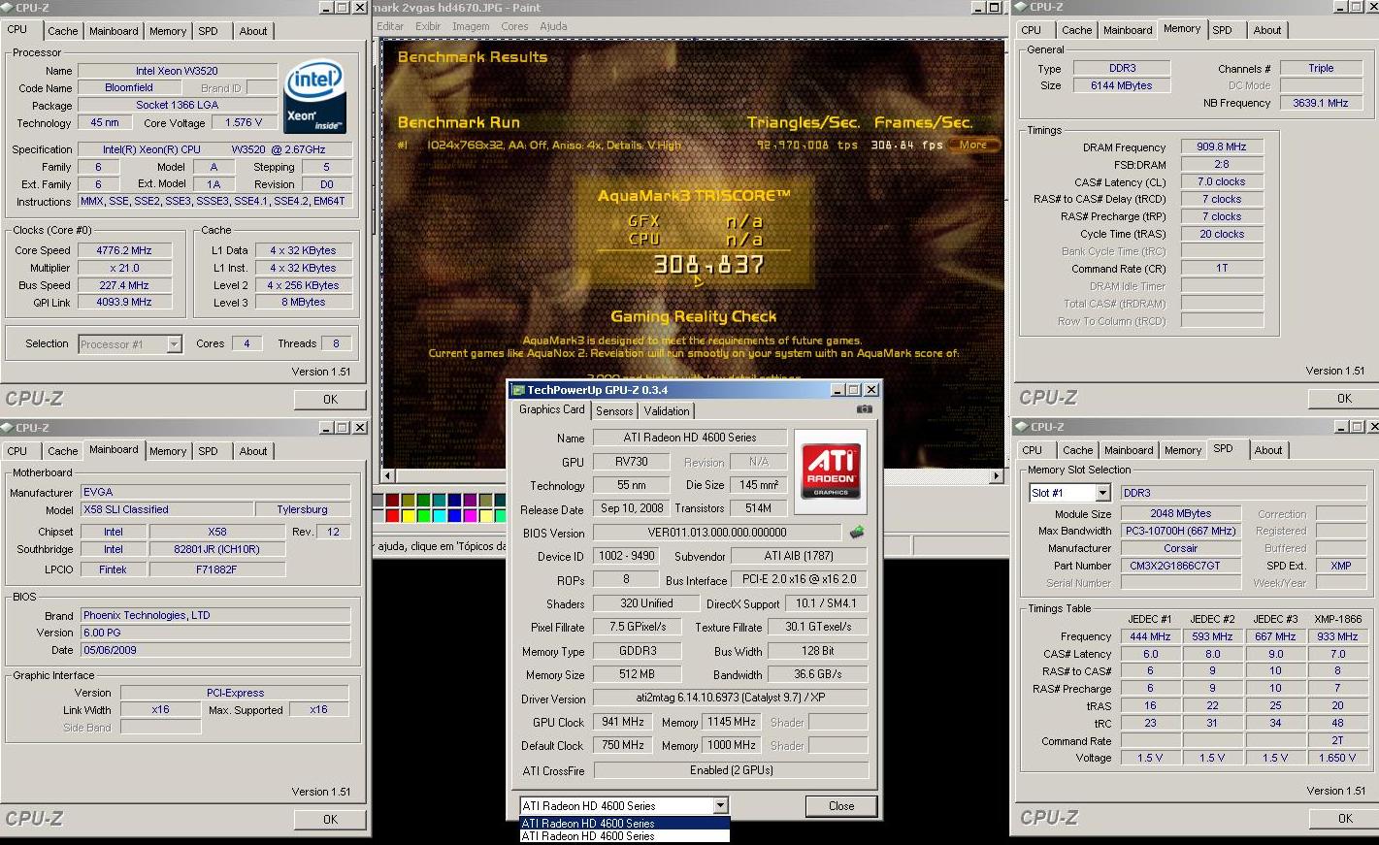Switch to the Validation tab in GPU-Z
Image resolution: width=1379 pixels, height=845 pixels.
[x=667, y=411]
